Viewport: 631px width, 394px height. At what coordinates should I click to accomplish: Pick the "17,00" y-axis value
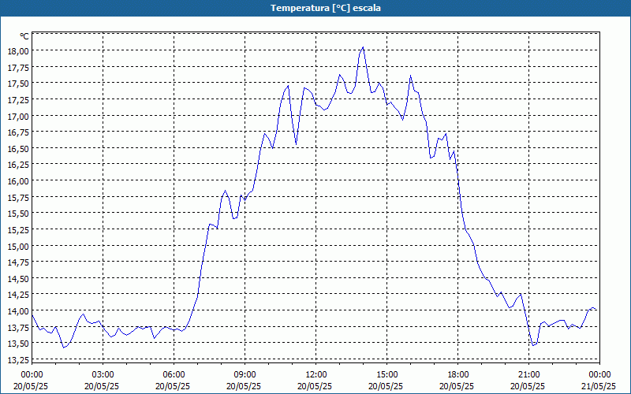pos(18,116)
